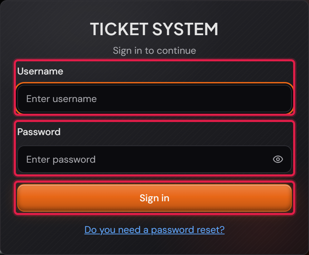
Task: Click the Username label
Action: coord(40,71)
